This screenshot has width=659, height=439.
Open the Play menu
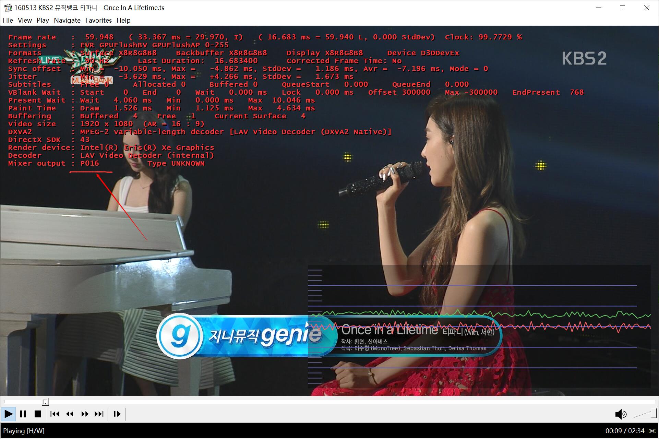pyautogui.click(x=43, y=20)
